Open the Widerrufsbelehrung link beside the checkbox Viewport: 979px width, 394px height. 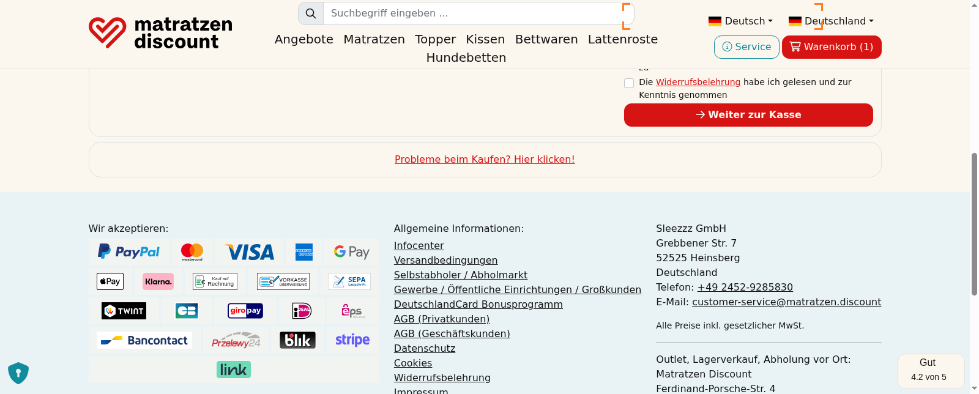coord(698,82)
